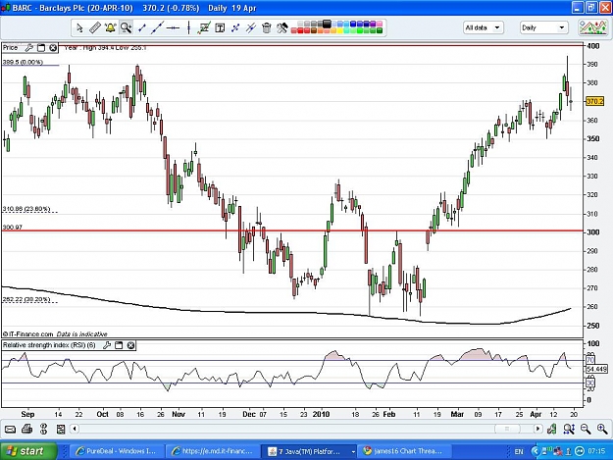Open the chart drawing objects tool
Screen dimensions: 613x460
(x=204, y=27)
